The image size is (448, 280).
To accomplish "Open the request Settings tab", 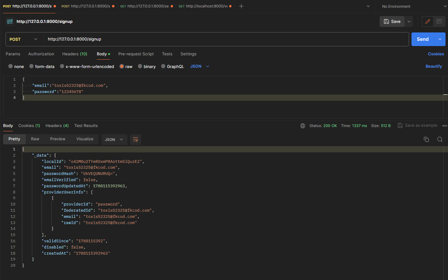I will click(188, 54).
